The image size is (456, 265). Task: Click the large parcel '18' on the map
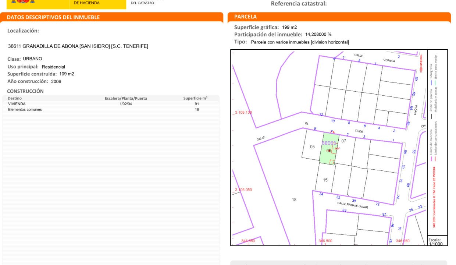coord(294,200)
